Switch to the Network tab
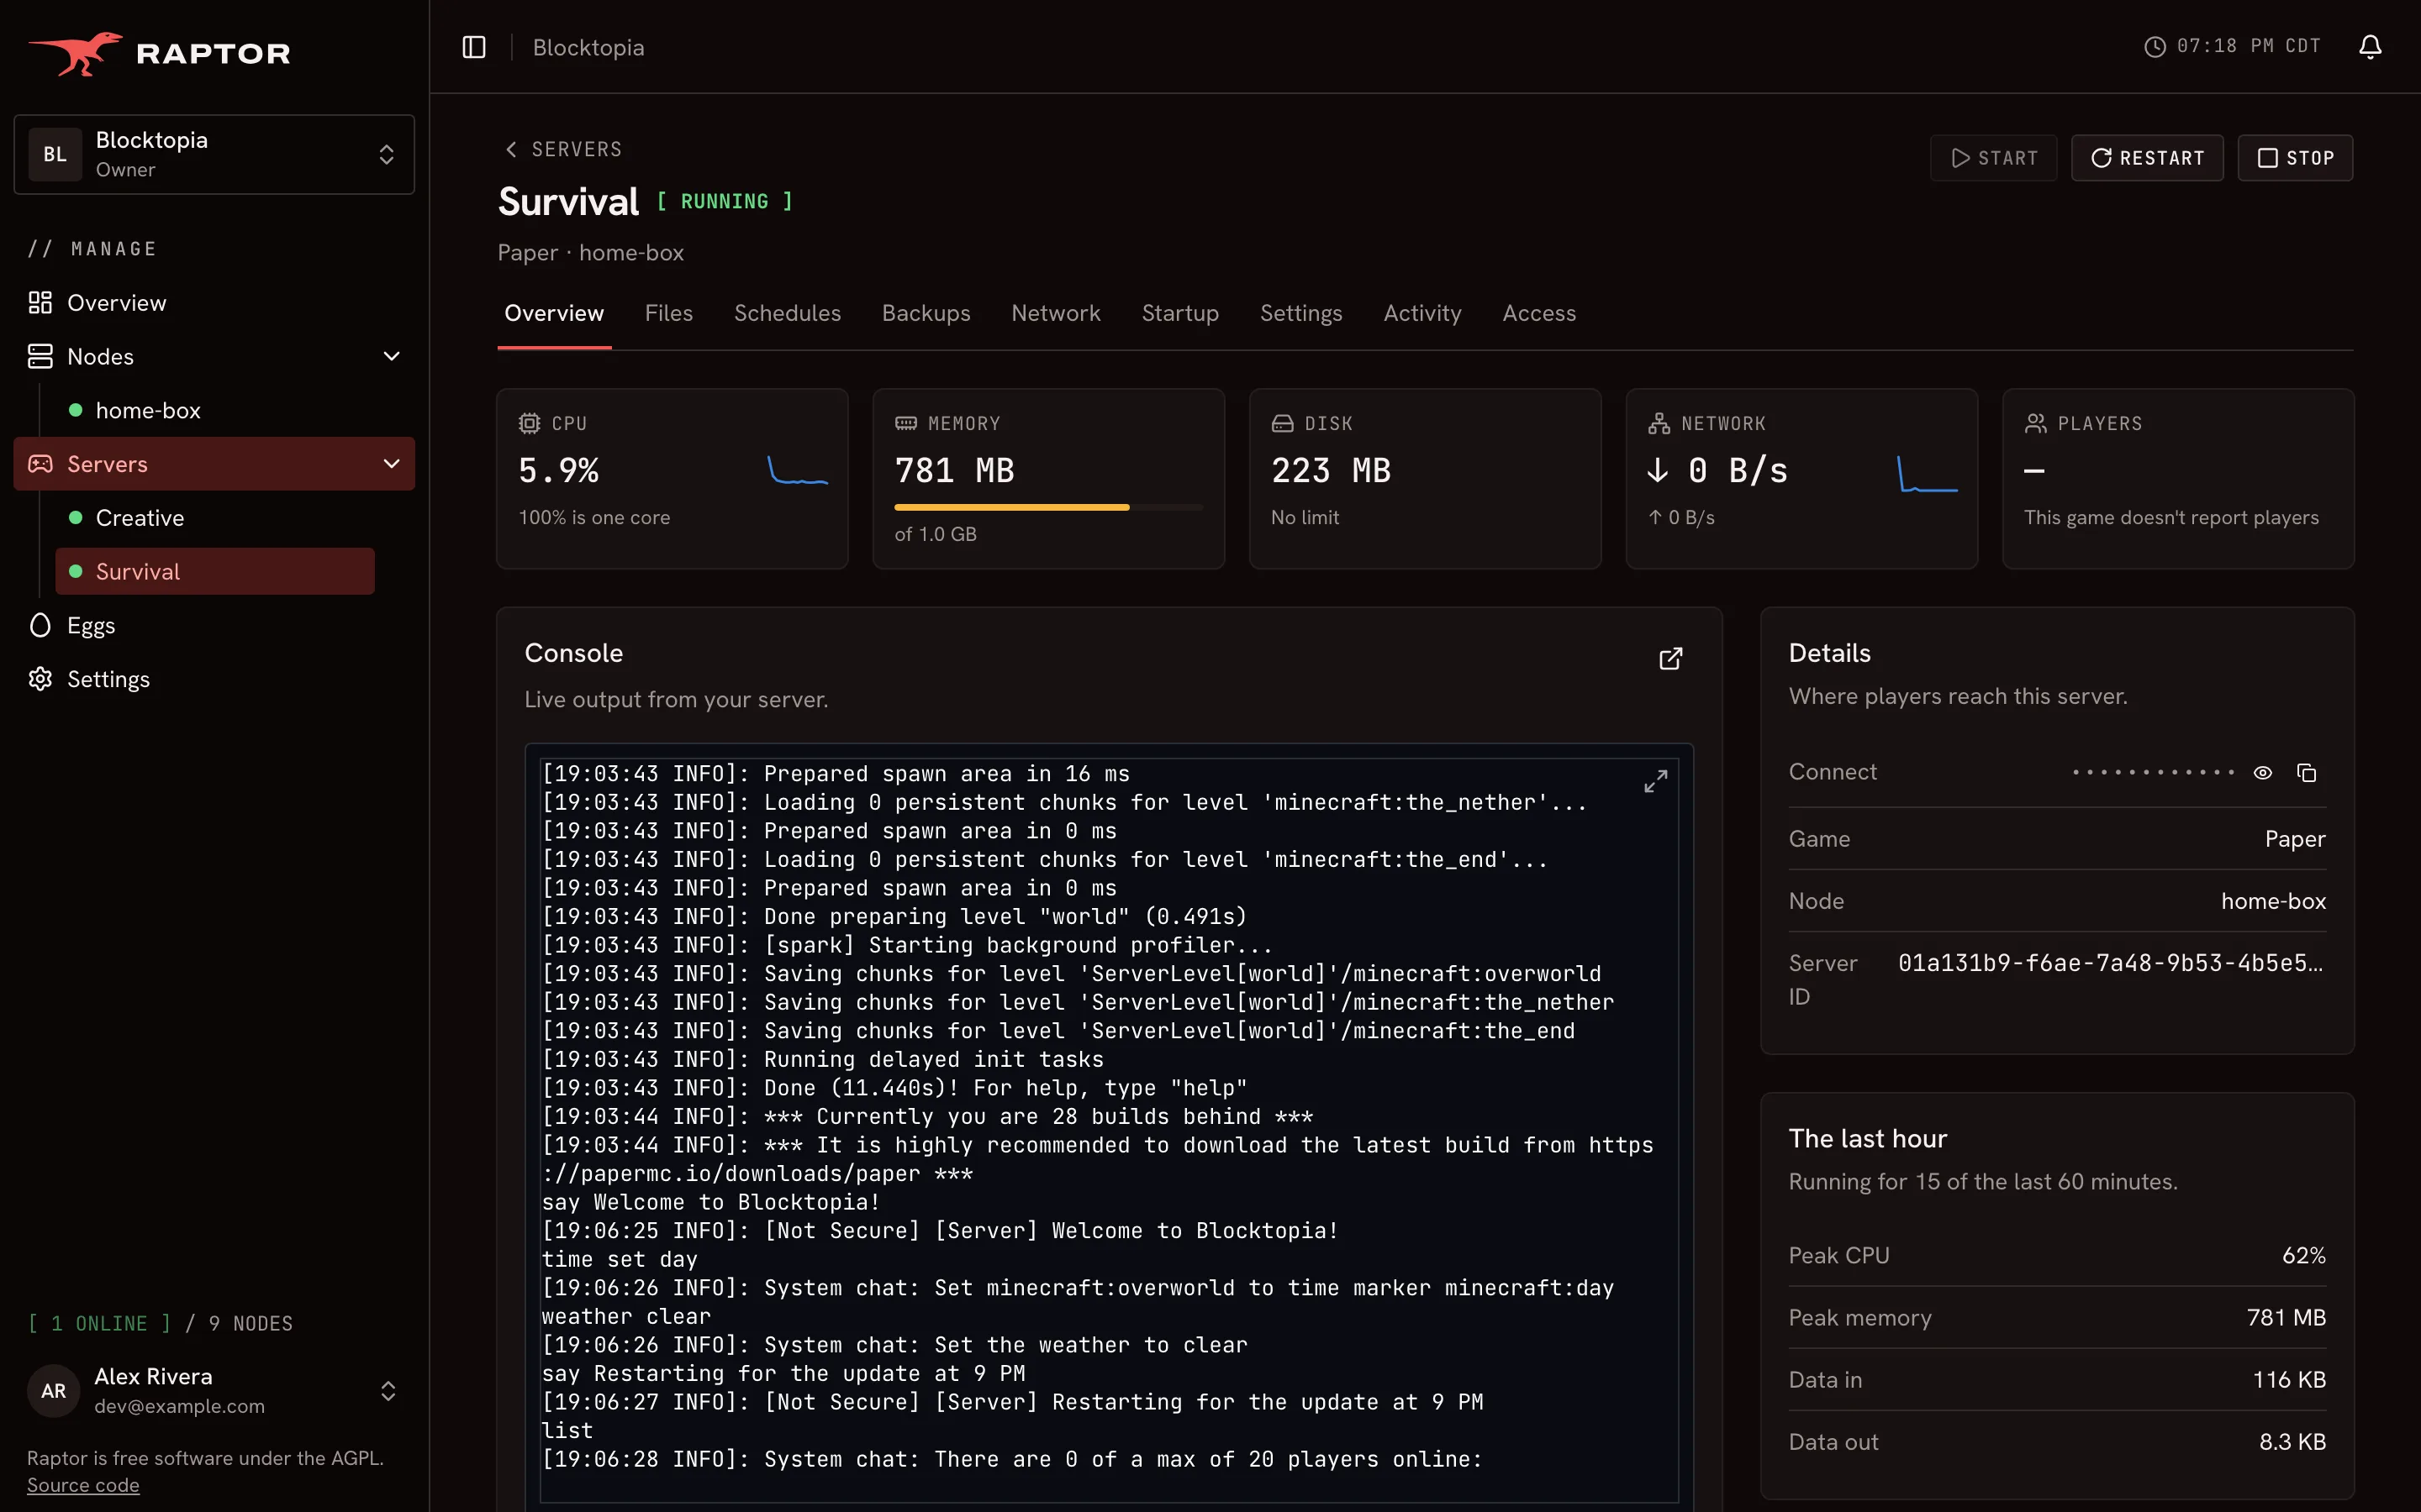The width and height of the screenshot is (2421, 1512). pyautogui.click(x=1056, y=314)
